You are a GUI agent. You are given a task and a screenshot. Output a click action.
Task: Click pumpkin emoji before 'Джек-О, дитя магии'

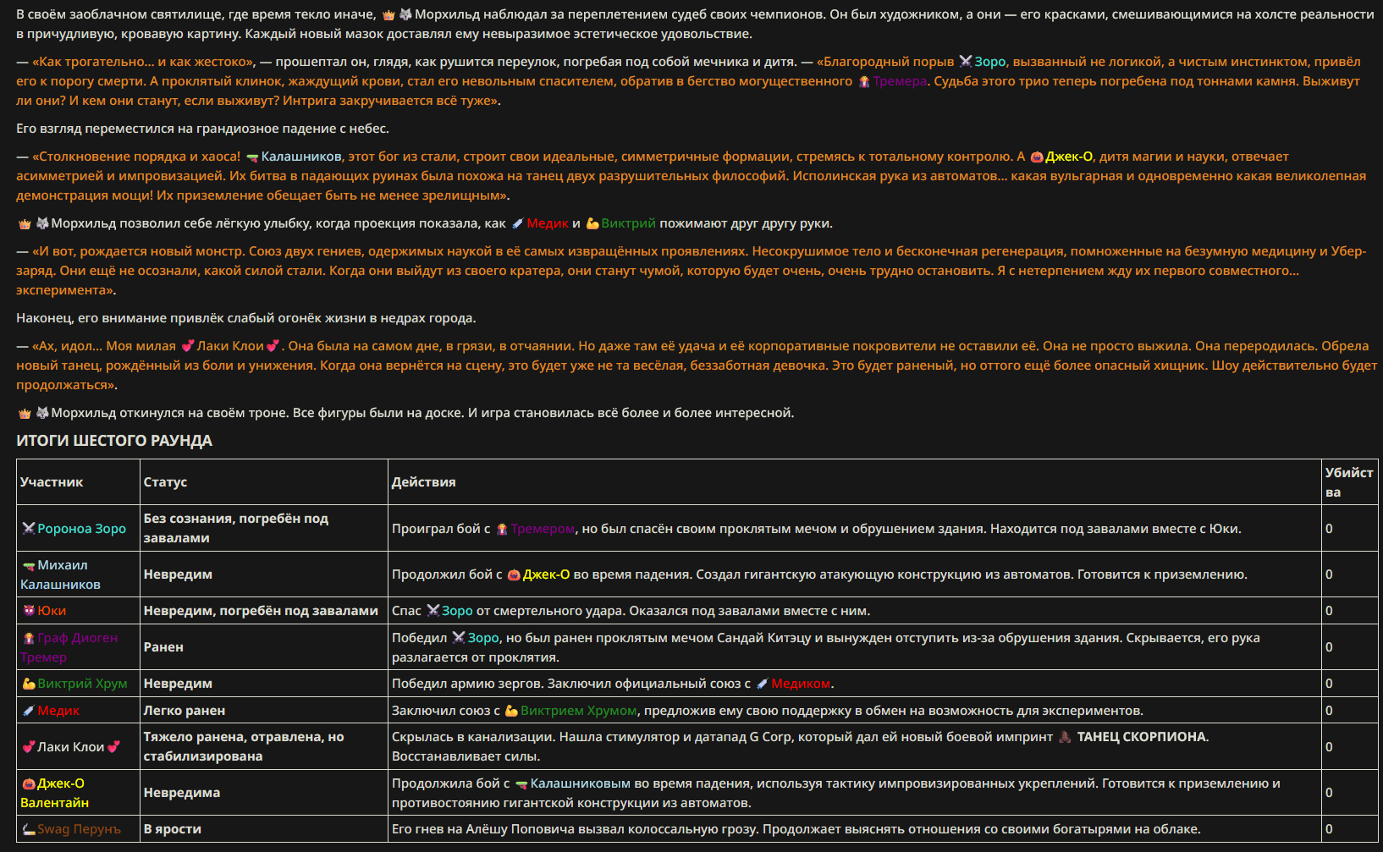(x=1036, y=157)
